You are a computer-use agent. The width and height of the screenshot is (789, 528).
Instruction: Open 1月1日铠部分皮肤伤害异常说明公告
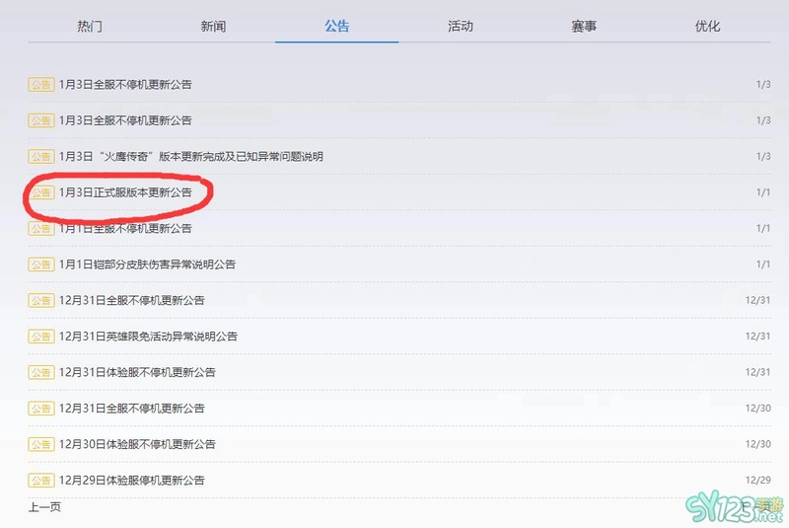[x=147, y=264]
